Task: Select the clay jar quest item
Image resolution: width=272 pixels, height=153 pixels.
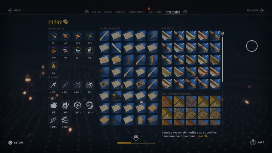Action: (x=140, y=120)
